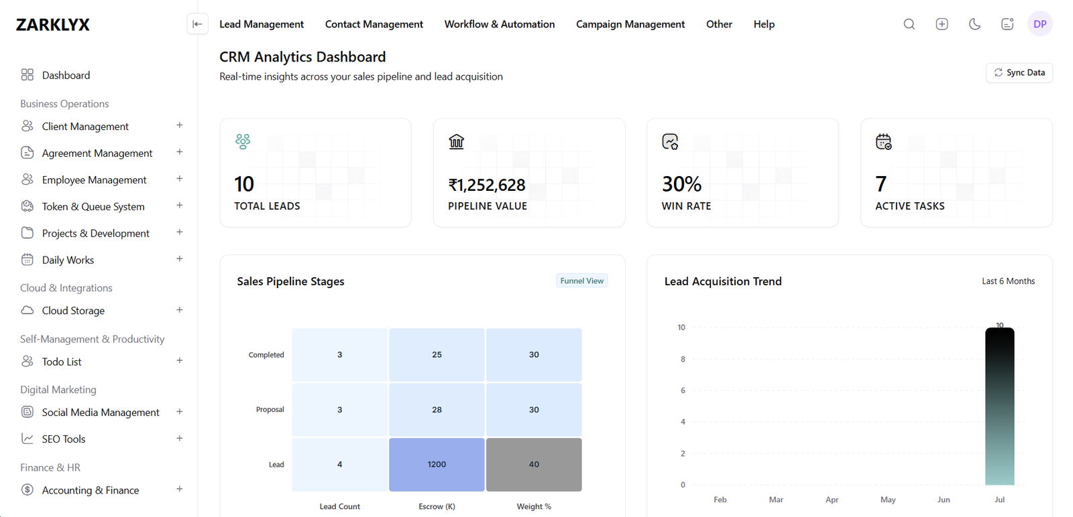Click the Lead Count 4 cell
1073x517 pixels.
pos(339,464)
